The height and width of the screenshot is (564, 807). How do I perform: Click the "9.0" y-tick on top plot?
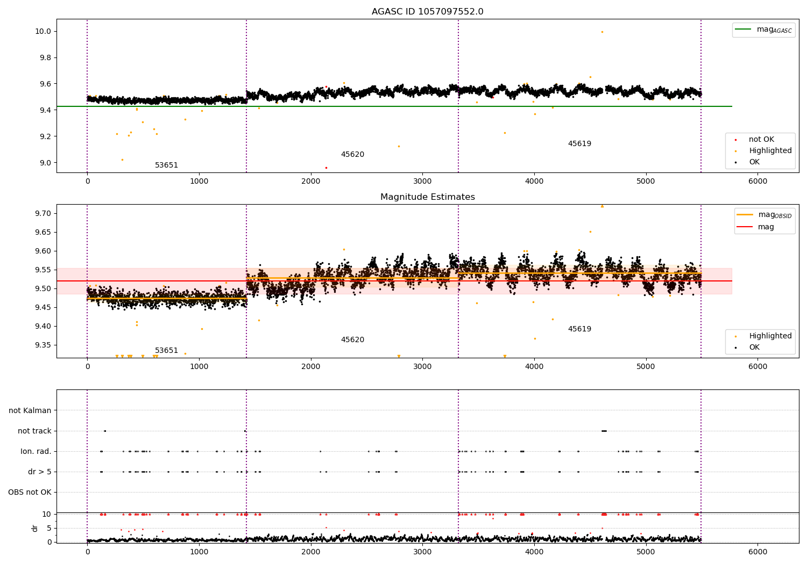(45, 163)
